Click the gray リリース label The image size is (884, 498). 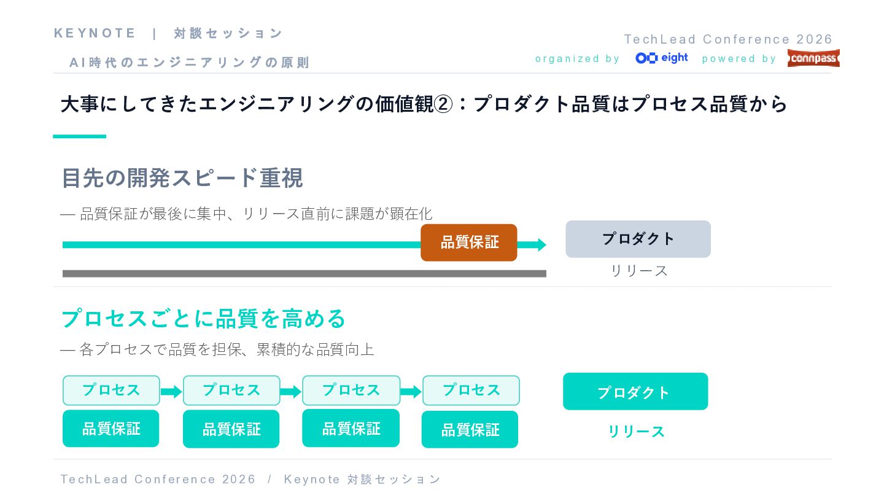[638, 271]
